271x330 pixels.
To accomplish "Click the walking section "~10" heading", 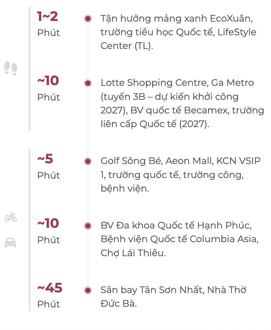I will coord(48,81).
